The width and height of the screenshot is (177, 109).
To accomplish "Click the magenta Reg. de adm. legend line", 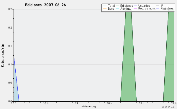I will (135, 9).
